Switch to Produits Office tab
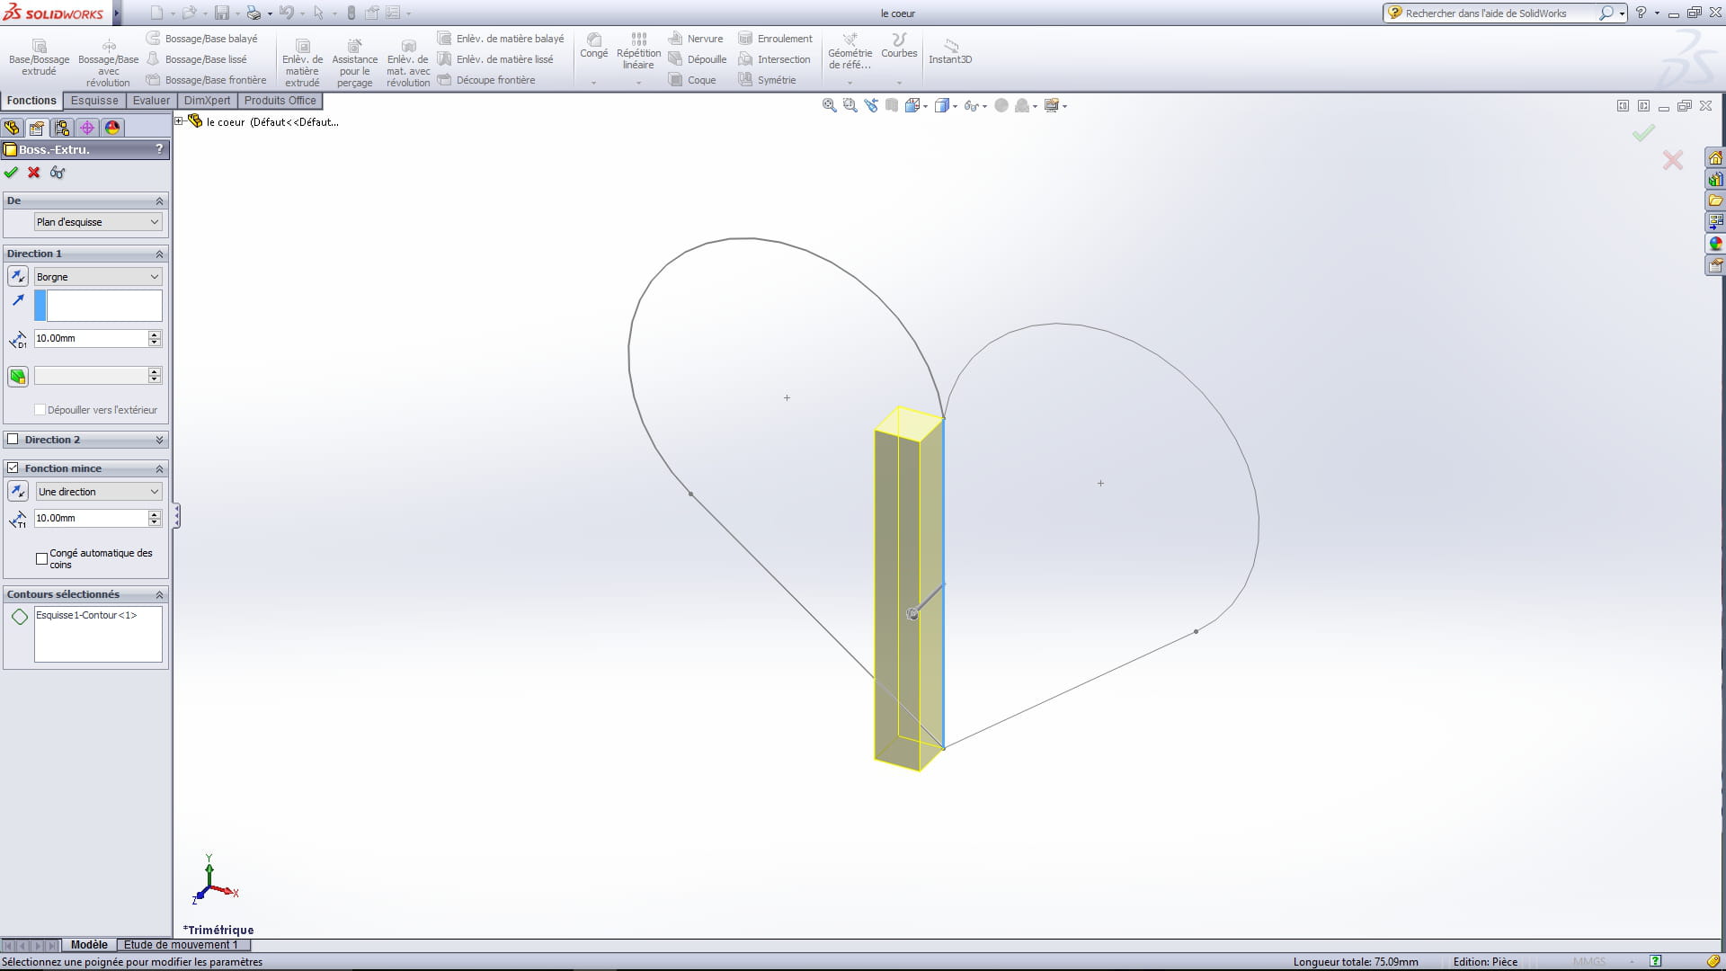Image resolution: width=1726 pixels, height=971 pixels. tap(280, 101)
